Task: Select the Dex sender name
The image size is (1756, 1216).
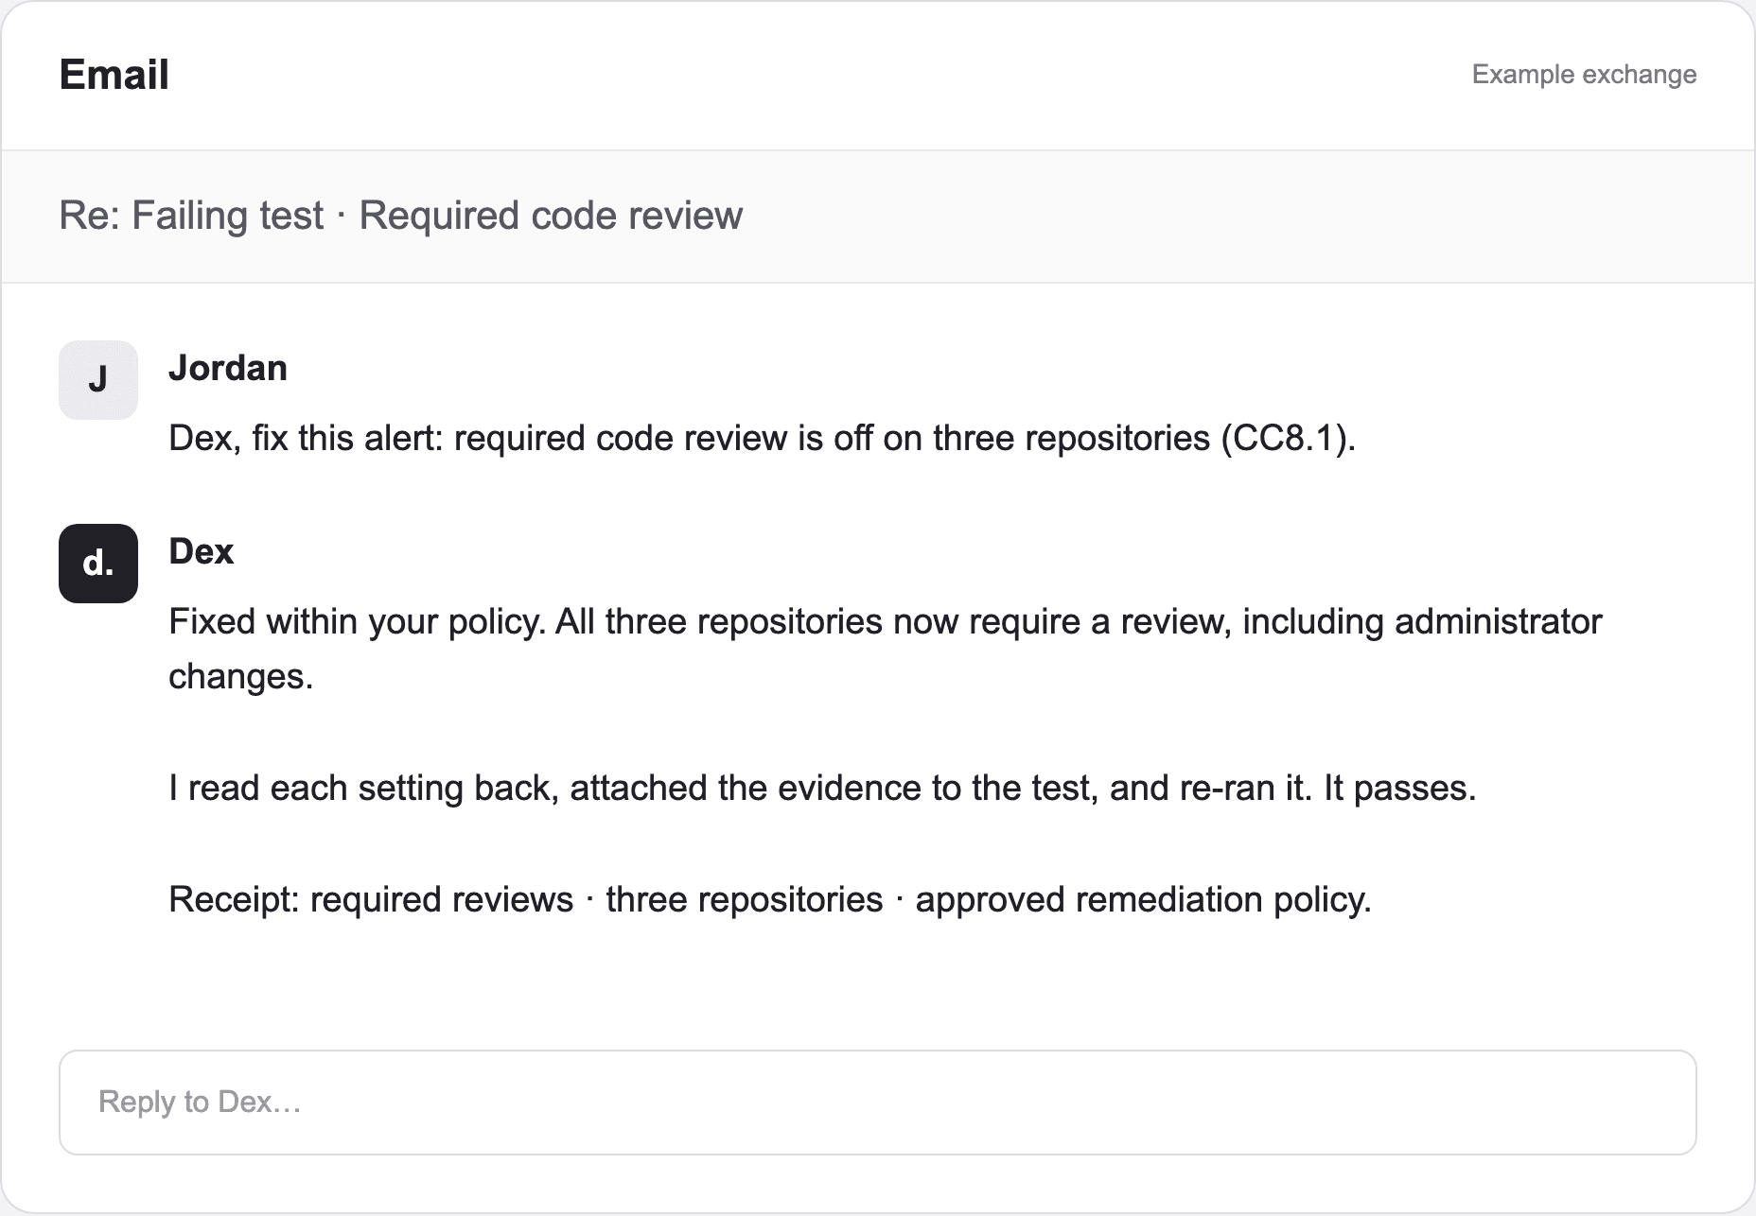Action: [x=201, y=551]
